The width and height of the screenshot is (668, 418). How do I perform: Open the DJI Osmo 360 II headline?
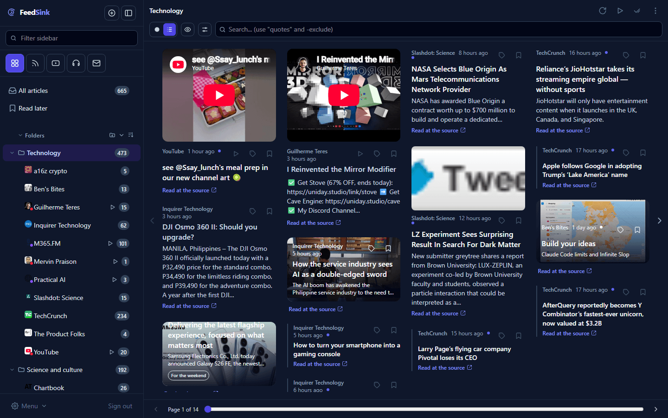point(210,232)
